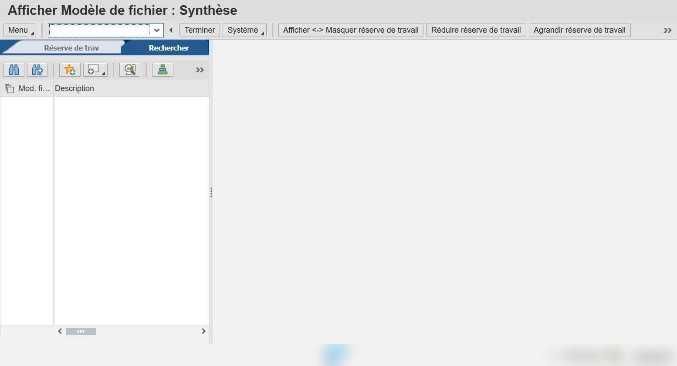Open the add-object dropdown icon
The width and height of the screenshot is (677, 366).
click(95, 70)
